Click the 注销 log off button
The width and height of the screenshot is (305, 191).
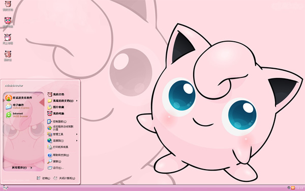coord(44,178)
